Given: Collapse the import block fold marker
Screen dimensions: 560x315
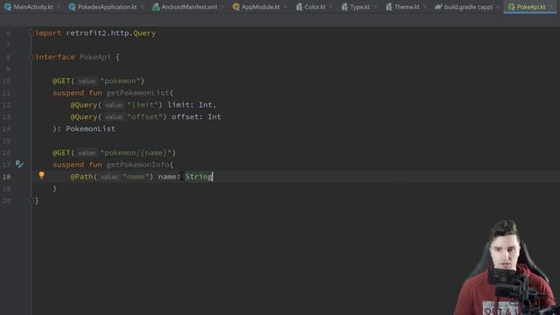Looking at the screenshot, I should [31, 33].
